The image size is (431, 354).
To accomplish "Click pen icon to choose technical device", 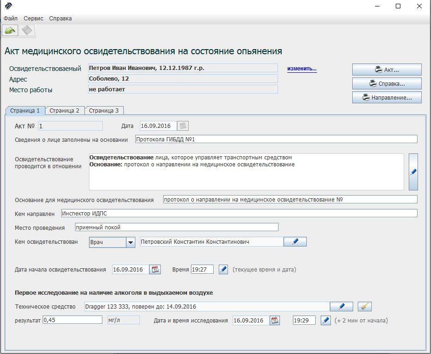I will point(341,307).
